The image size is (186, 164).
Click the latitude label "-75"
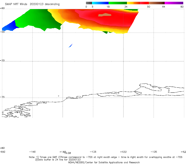coord(2,97)
